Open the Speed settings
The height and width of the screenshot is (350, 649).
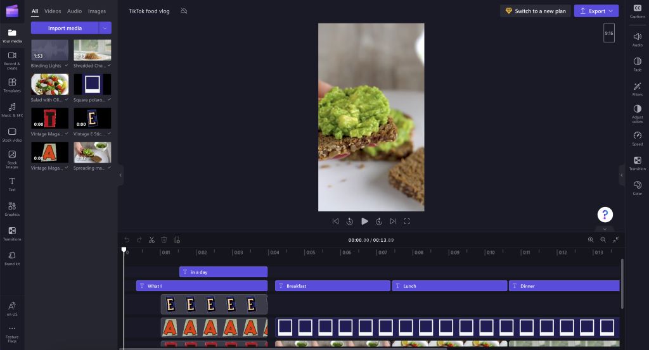638,139
